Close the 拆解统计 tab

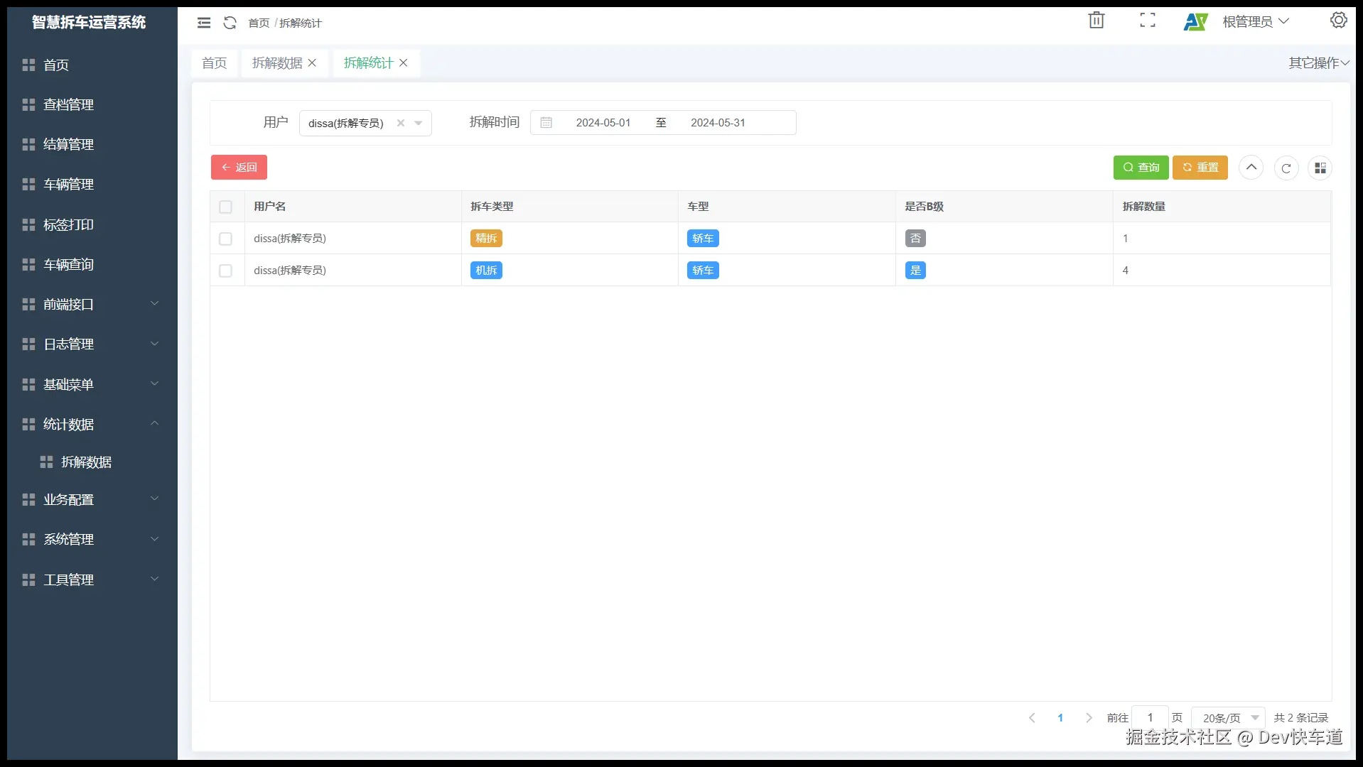click(x=403, y=63)
